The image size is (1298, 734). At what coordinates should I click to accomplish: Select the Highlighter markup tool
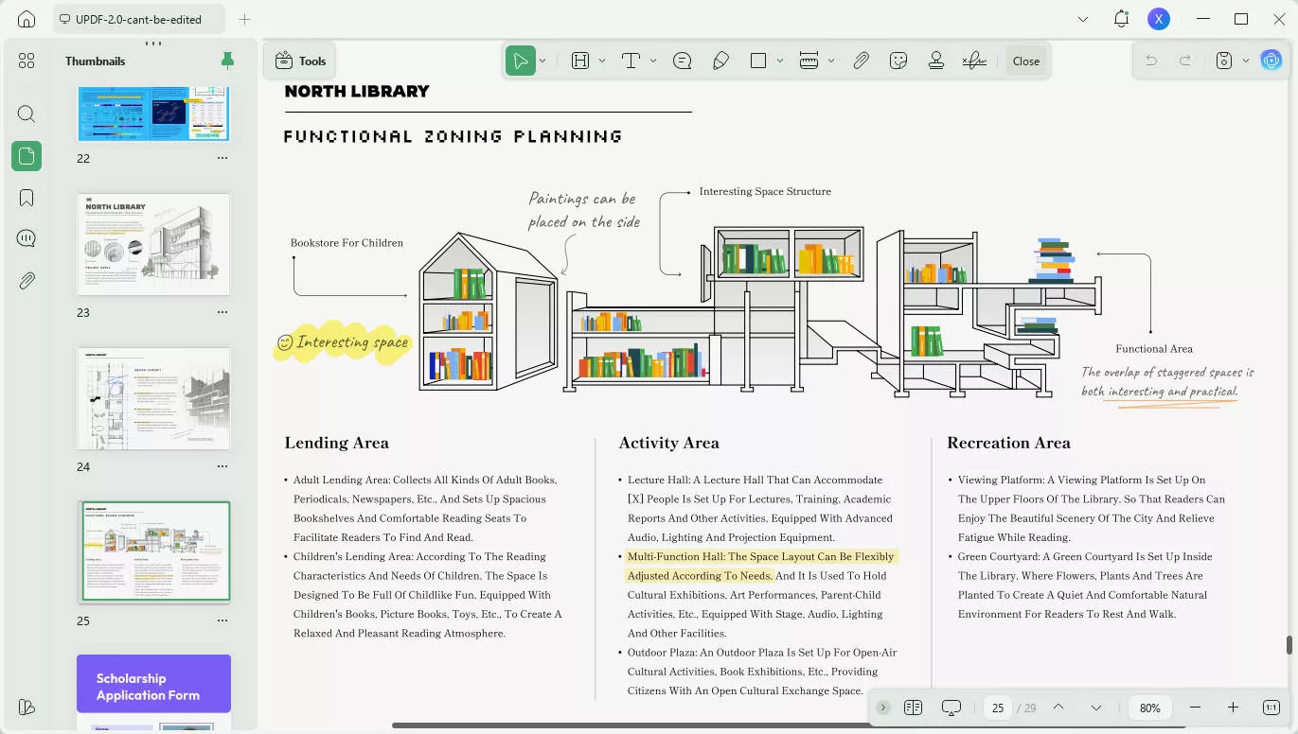(720, 60)
